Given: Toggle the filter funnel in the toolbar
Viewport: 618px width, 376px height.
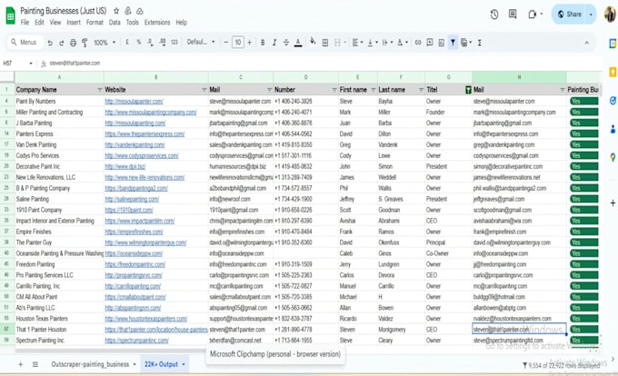Looking at the screenshot, I should point(453,43).
